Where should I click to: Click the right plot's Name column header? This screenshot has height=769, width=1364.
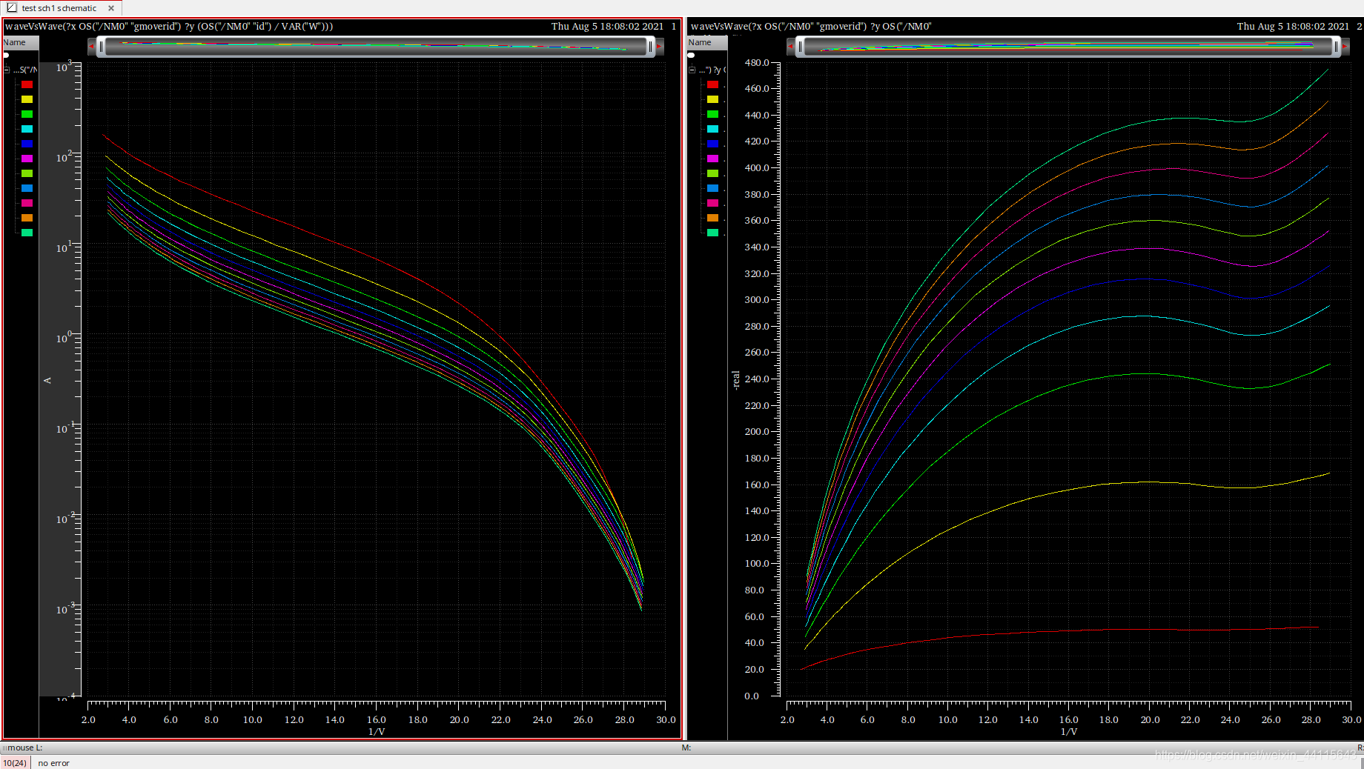[706, 42]
